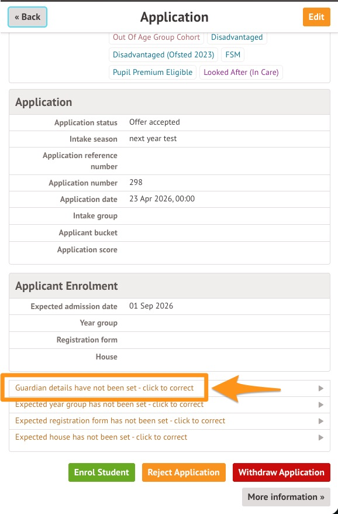The width and height of the screenshot is (338, 514).
Task: Click the Reject Application button
Action: (x=184, y=472)
